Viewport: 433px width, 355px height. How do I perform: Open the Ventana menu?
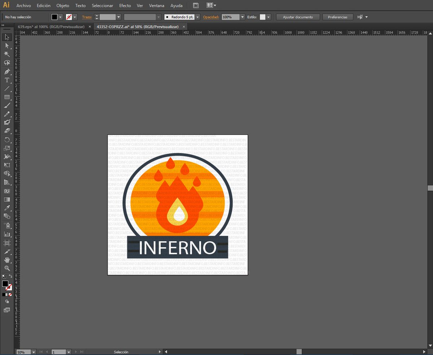[157, 5]
